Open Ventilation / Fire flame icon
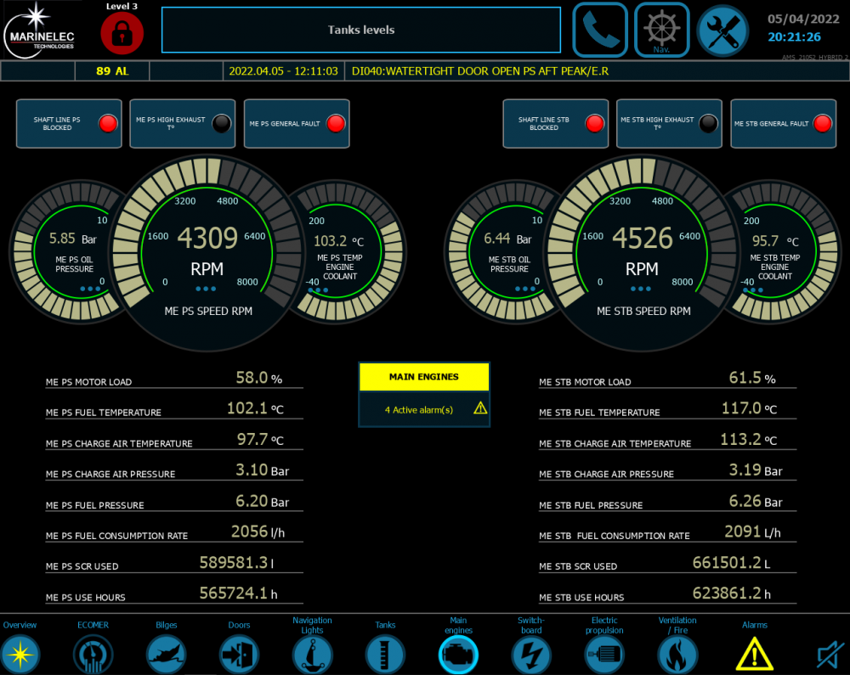 [x=677, y=655]
